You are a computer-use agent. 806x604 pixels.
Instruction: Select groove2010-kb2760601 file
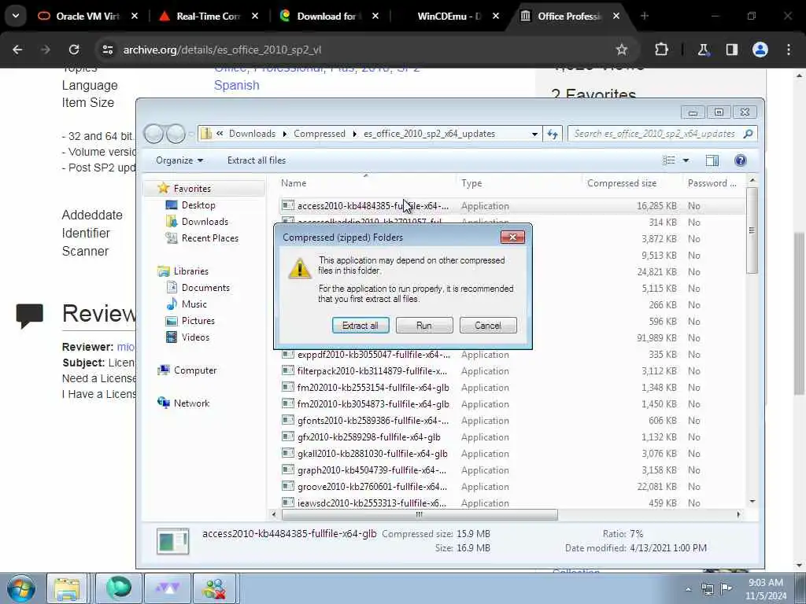click(x=372, y=486)
